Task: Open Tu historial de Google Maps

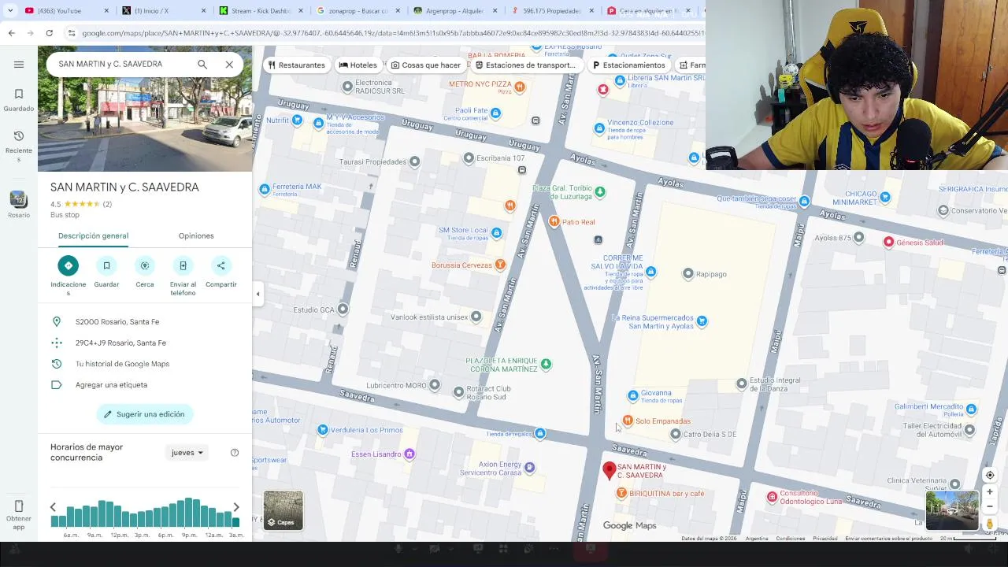Action: [x=145, y=364]
